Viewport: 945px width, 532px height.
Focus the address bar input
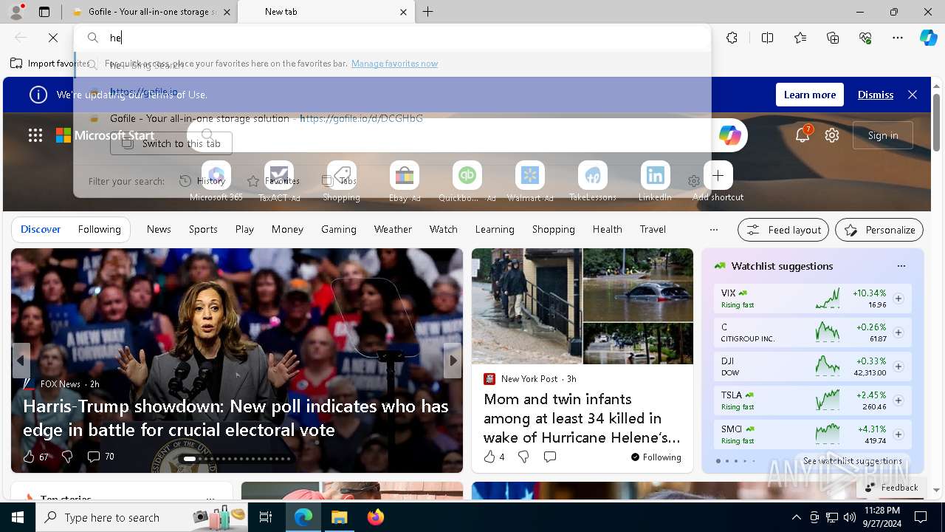[x=392, y=38]
